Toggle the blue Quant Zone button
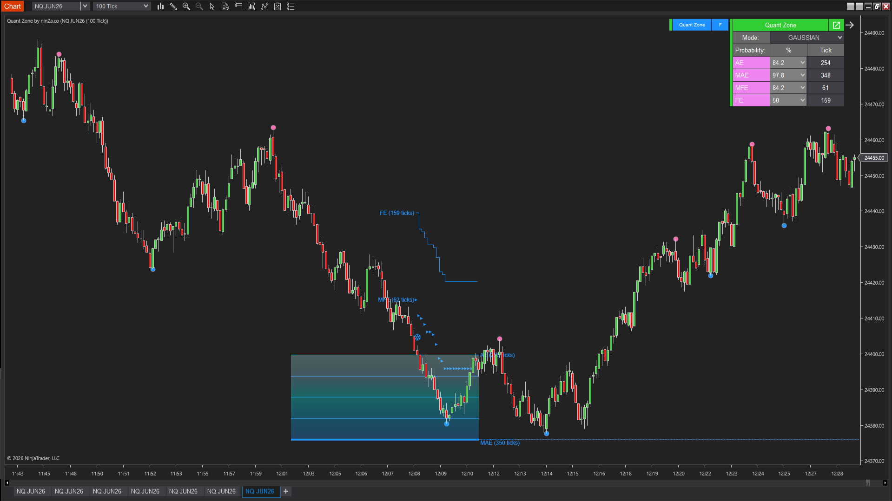The image size is (892, 501). pos(692,25)
